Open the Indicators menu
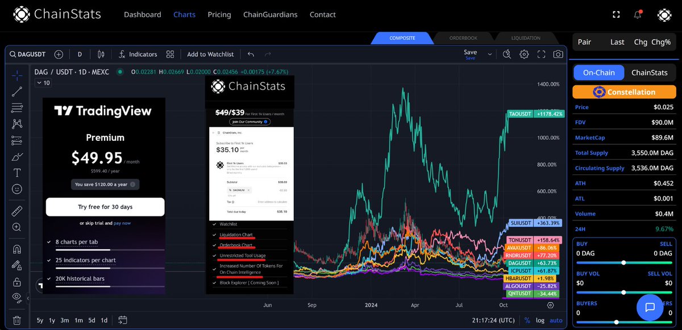The width and height of the screenshot is (682, 330). [x=138, y=55]
